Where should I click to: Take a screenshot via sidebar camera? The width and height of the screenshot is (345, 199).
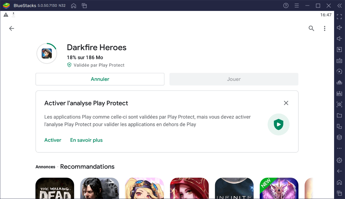click(339, 104)
